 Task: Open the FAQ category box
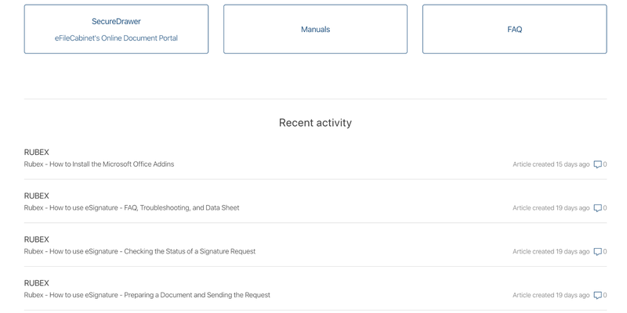pyautogui.click(x=515, y=29)
